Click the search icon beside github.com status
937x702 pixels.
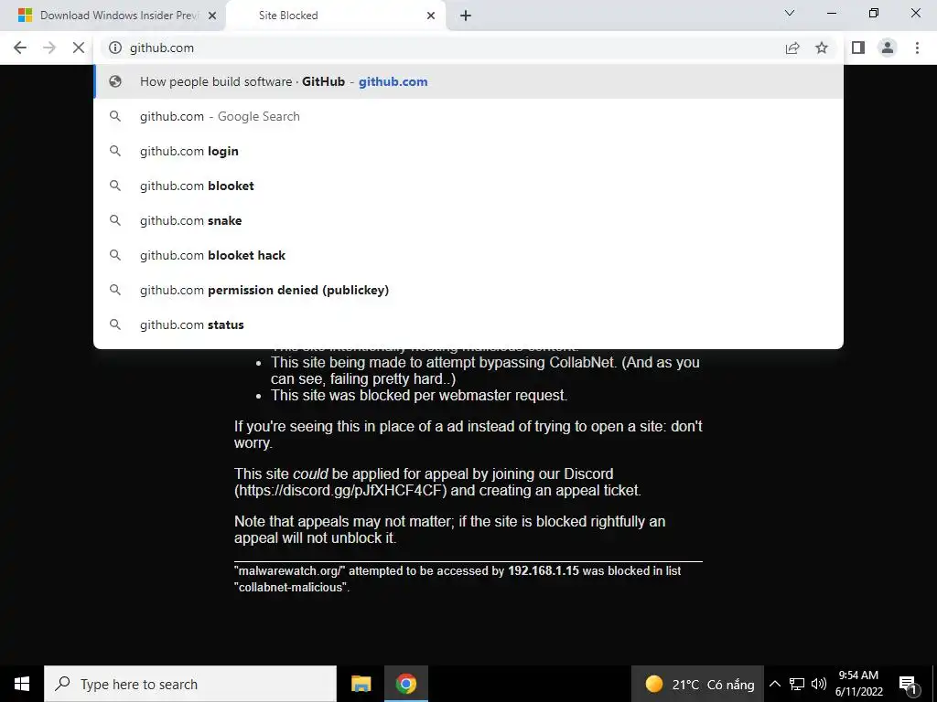(115, 324)
